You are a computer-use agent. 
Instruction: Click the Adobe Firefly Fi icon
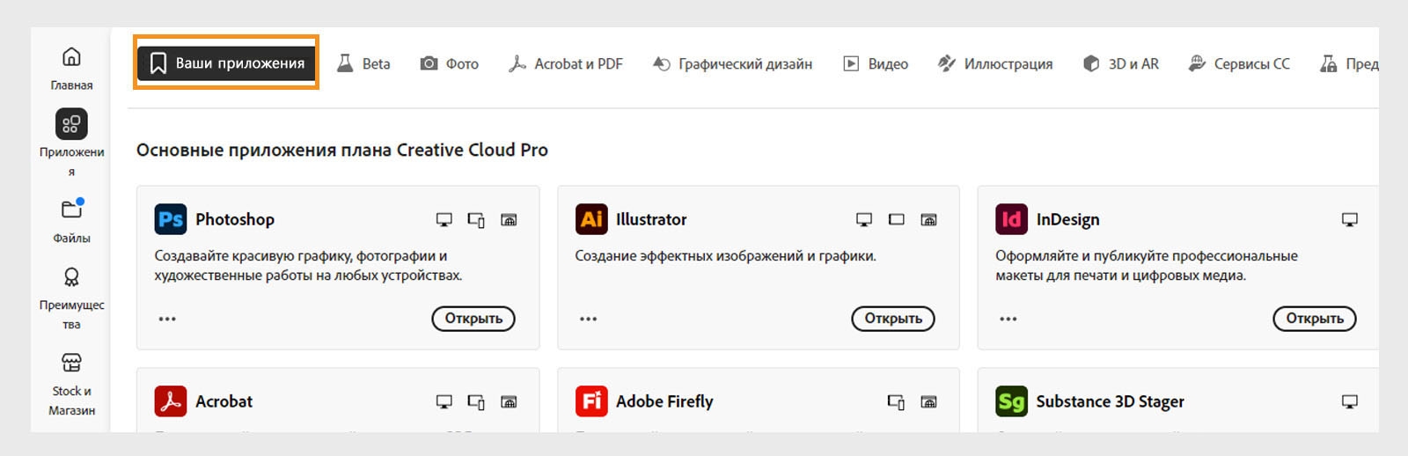click(x=591, y=401)
